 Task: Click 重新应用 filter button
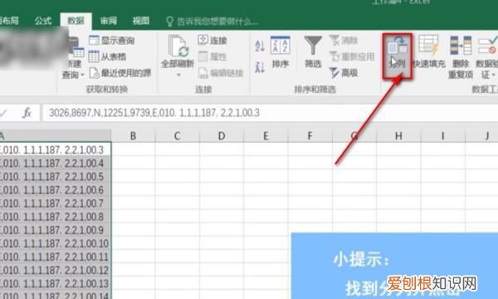pos(352,56)
